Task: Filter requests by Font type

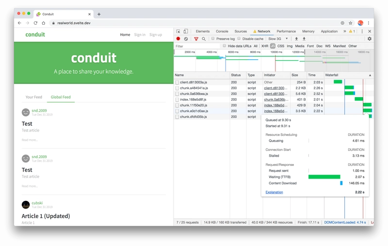Action: pos(310,46)
